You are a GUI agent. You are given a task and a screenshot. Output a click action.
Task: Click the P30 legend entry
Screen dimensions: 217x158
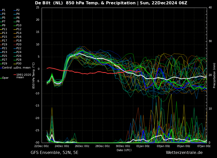click(19, 63)
